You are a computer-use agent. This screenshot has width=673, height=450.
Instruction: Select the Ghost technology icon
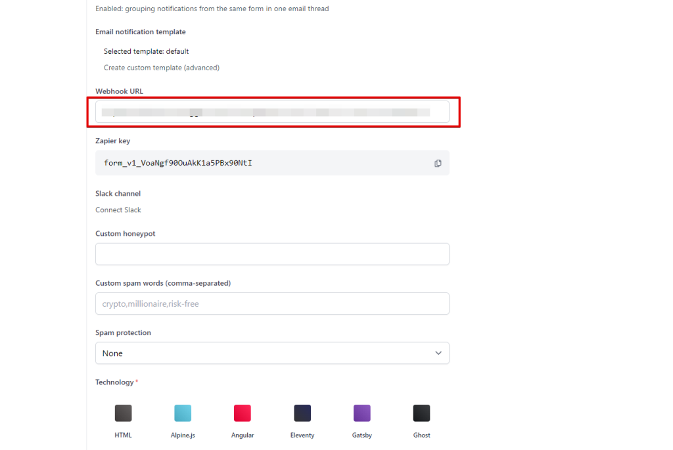[421, 413]
